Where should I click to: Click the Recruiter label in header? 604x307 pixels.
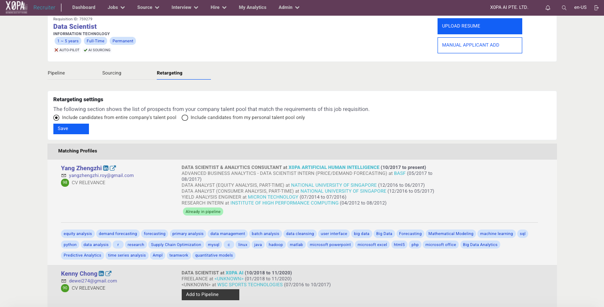point(44,8)
